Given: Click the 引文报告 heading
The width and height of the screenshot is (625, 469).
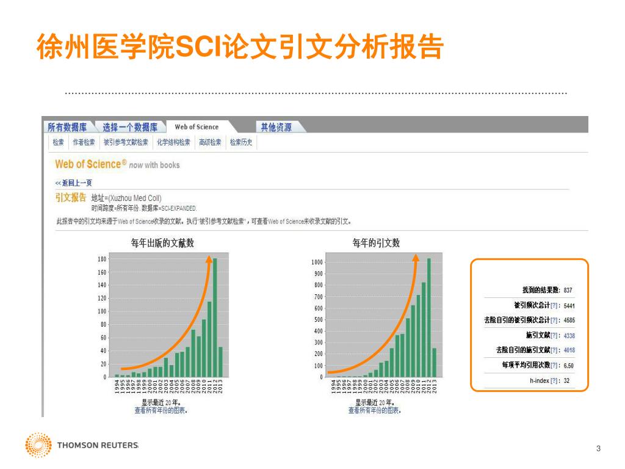Looking at the screenshot, I should click(x=71, y=197).
